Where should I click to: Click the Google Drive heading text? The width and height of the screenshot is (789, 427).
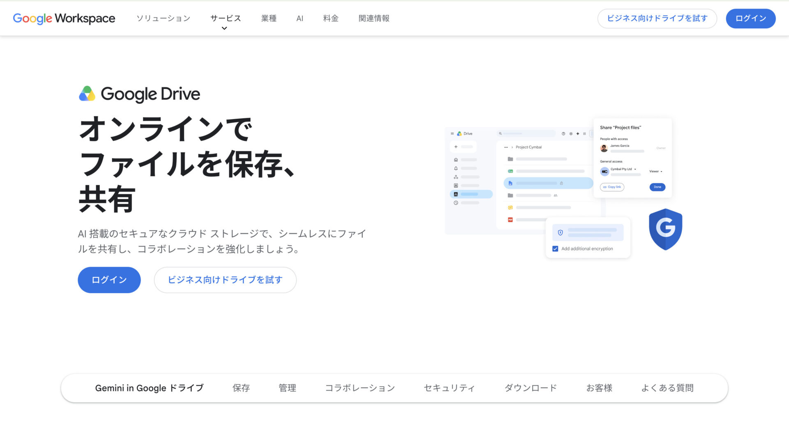coord(150,94)
